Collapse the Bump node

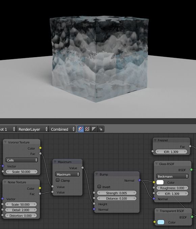point(97,174)
